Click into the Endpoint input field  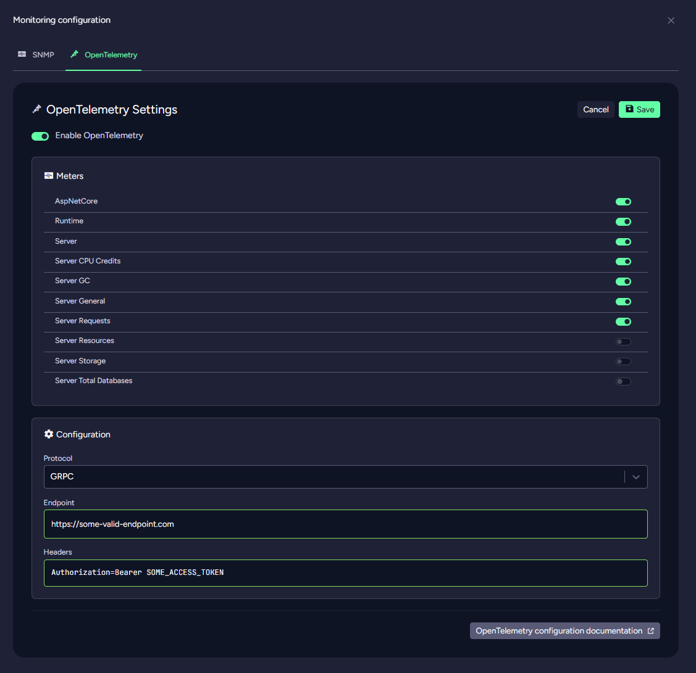tap(345, 524)
